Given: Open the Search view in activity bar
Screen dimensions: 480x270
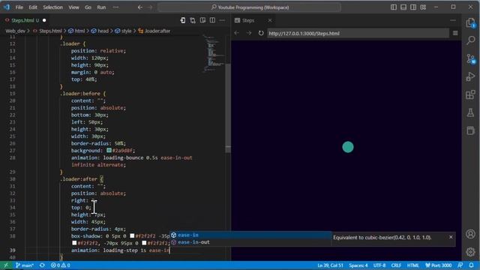Looking at the screenshot, I should coord(470,40).
